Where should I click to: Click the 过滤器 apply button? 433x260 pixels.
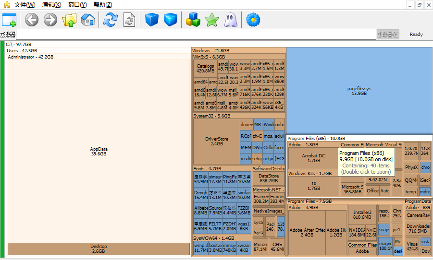(x=388, y=35)
